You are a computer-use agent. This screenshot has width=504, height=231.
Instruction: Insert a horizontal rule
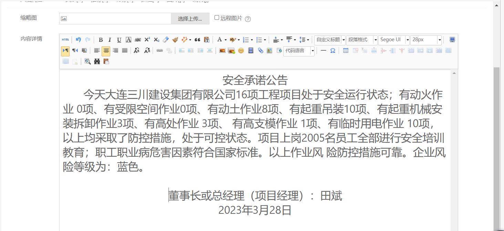point(323,51)
